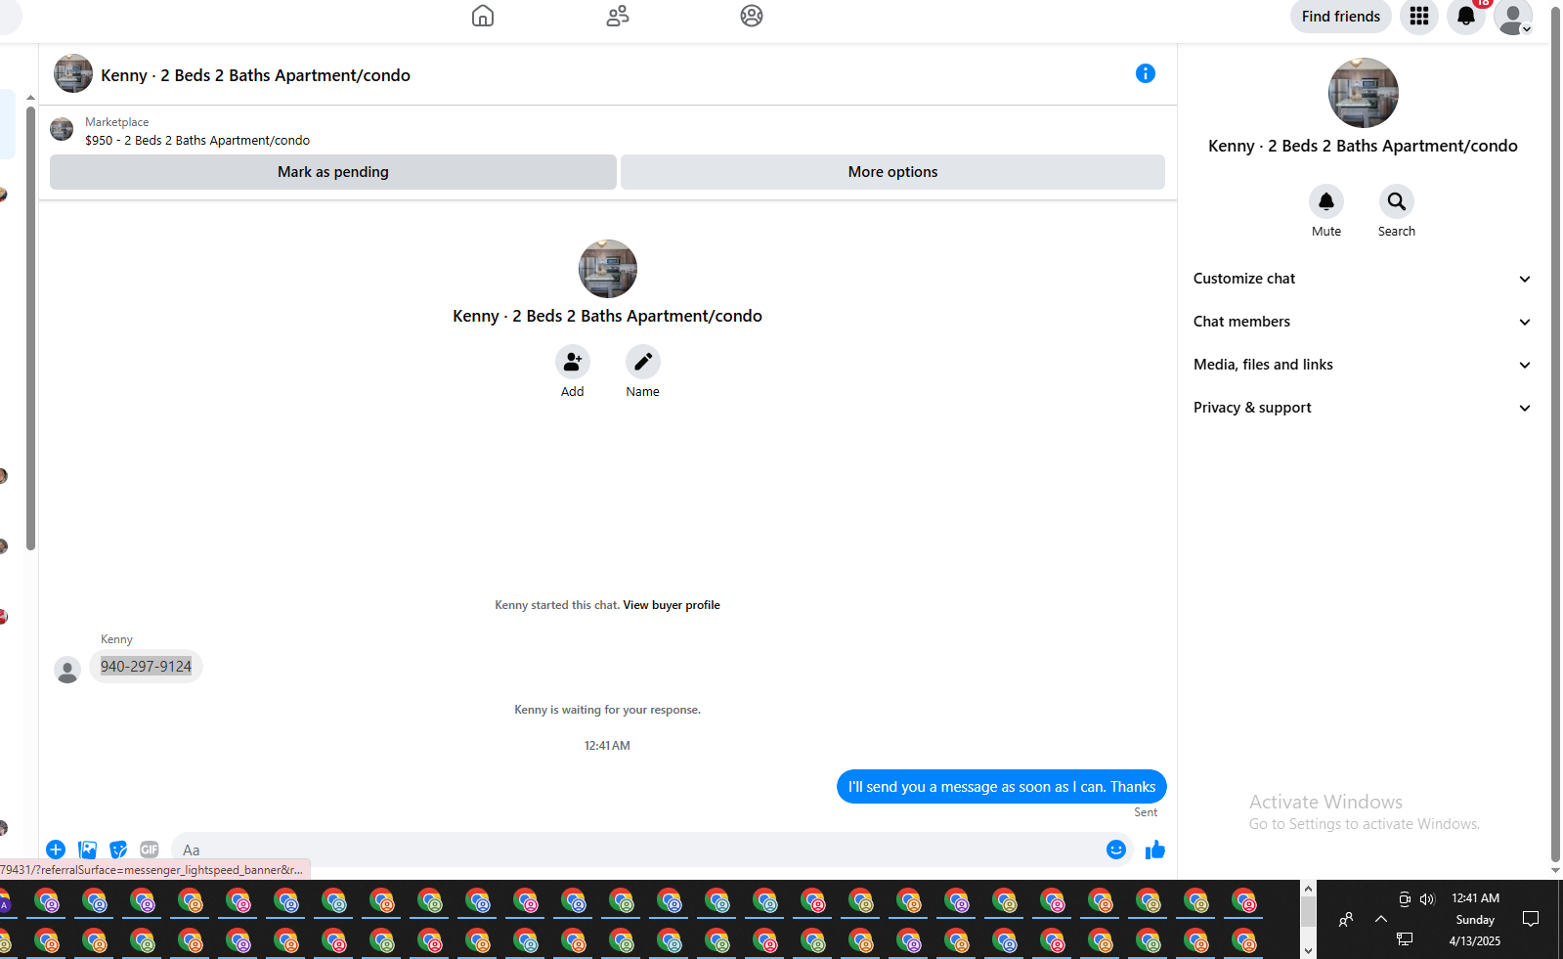Click Find friends button

click(1341, 17)
